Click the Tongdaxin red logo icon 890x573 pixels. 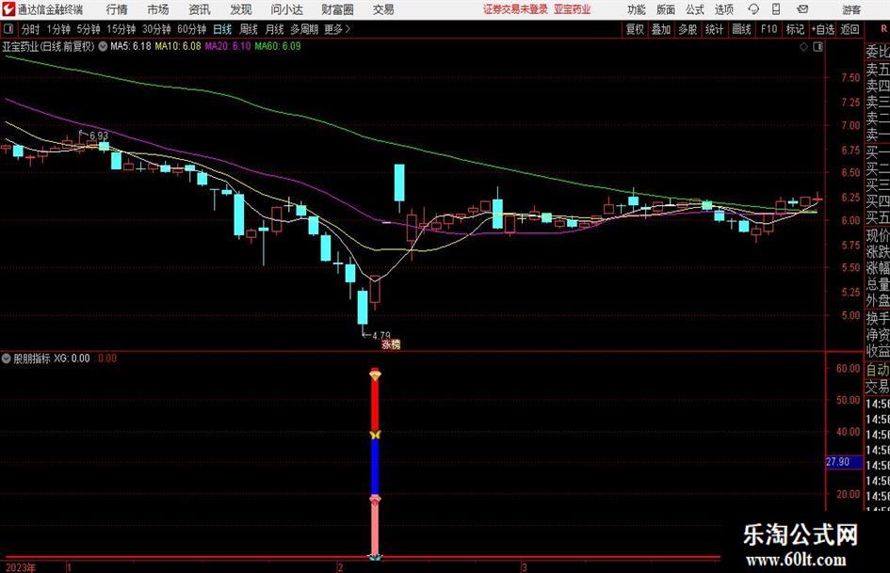pyautogui.click(x=9, y=9)
